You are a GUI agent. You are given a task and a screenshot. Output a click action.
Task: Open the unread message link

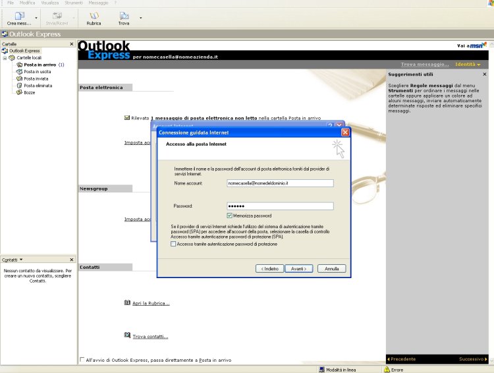click(x=204, y=118)
